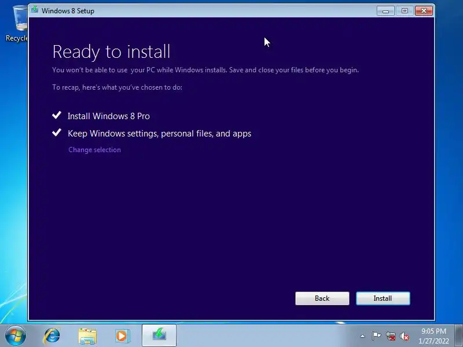Open the clock showing 9:05 PM
463x347 pixels.
[x=433, y=336]
